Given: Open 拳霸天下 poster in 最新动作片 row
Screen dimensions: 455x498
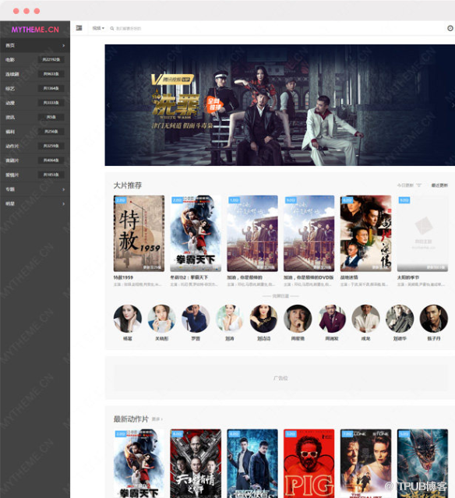Looking at the screenshot, I should click(x=139, y=464).
